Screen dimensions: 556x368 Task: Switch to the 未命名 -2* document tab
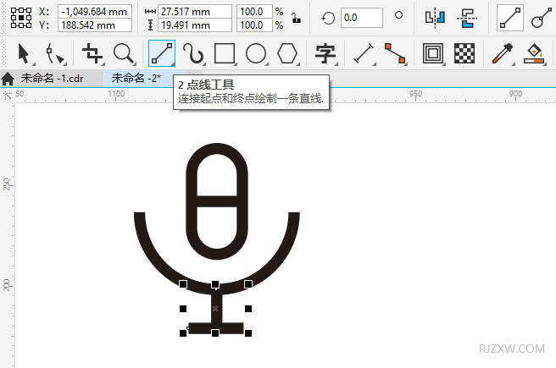[136, 78]
